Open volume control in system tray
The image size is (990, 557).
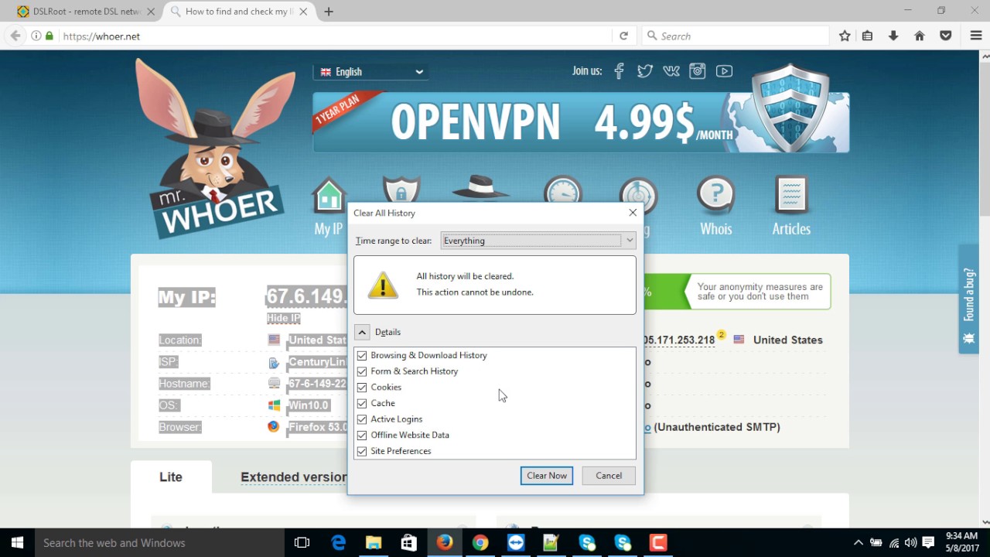tap(911, 543)
